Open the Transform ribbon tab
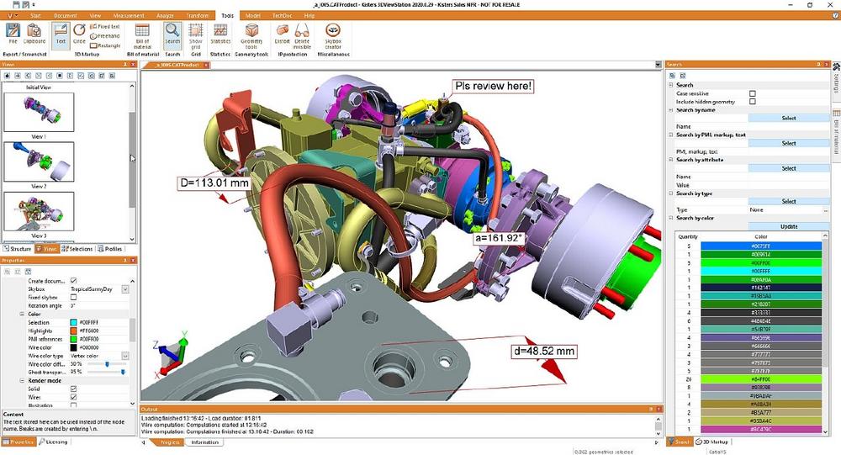The width and height of the screenshot is (841, 455). point(198,16)
